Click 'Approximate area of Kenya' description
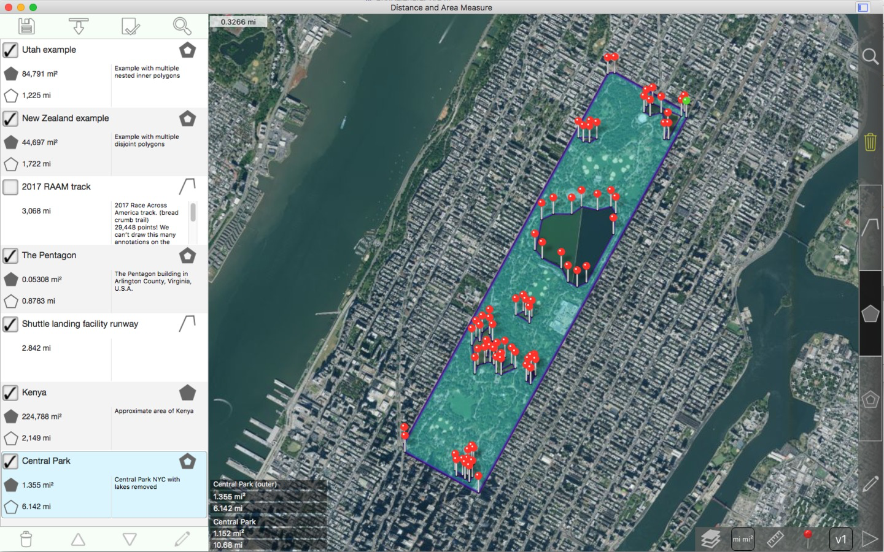 (154, 411)
